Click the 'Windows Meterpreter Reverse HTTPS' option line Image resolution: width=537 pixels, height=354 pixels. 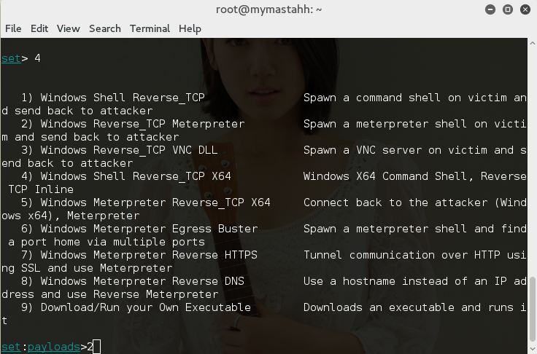[149, 255]
